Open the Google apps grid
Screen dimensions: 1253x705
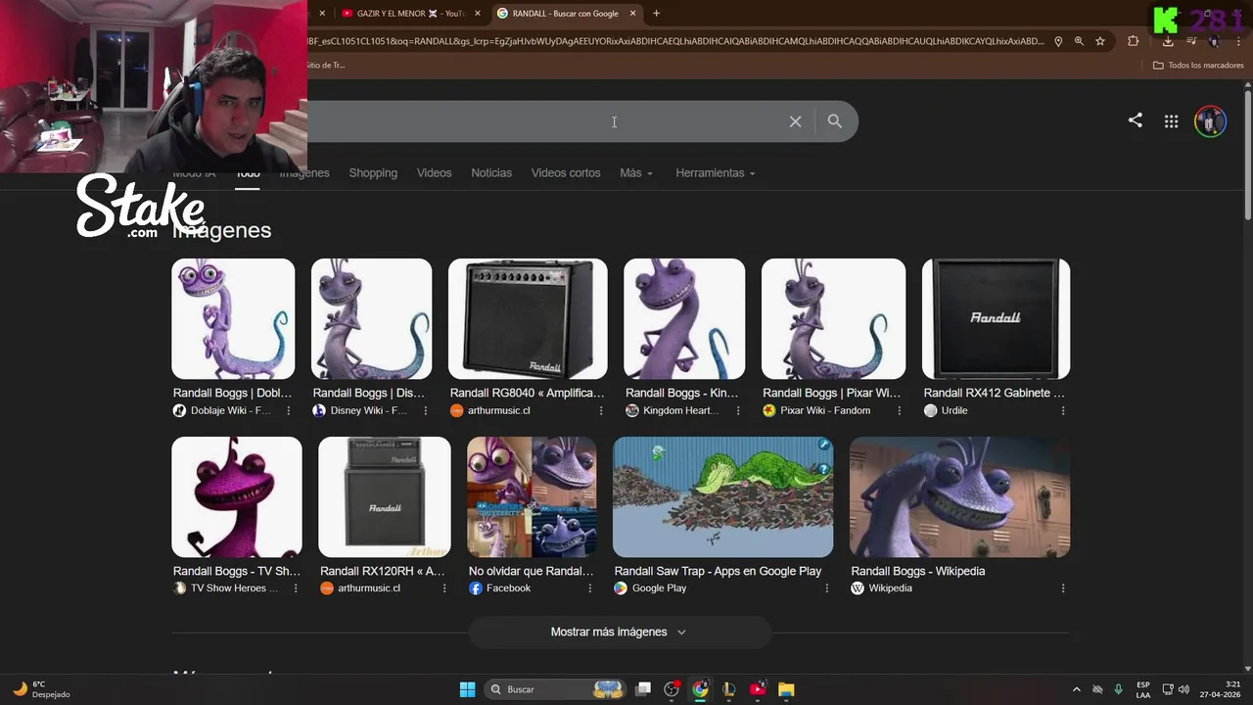(1171, 121)
